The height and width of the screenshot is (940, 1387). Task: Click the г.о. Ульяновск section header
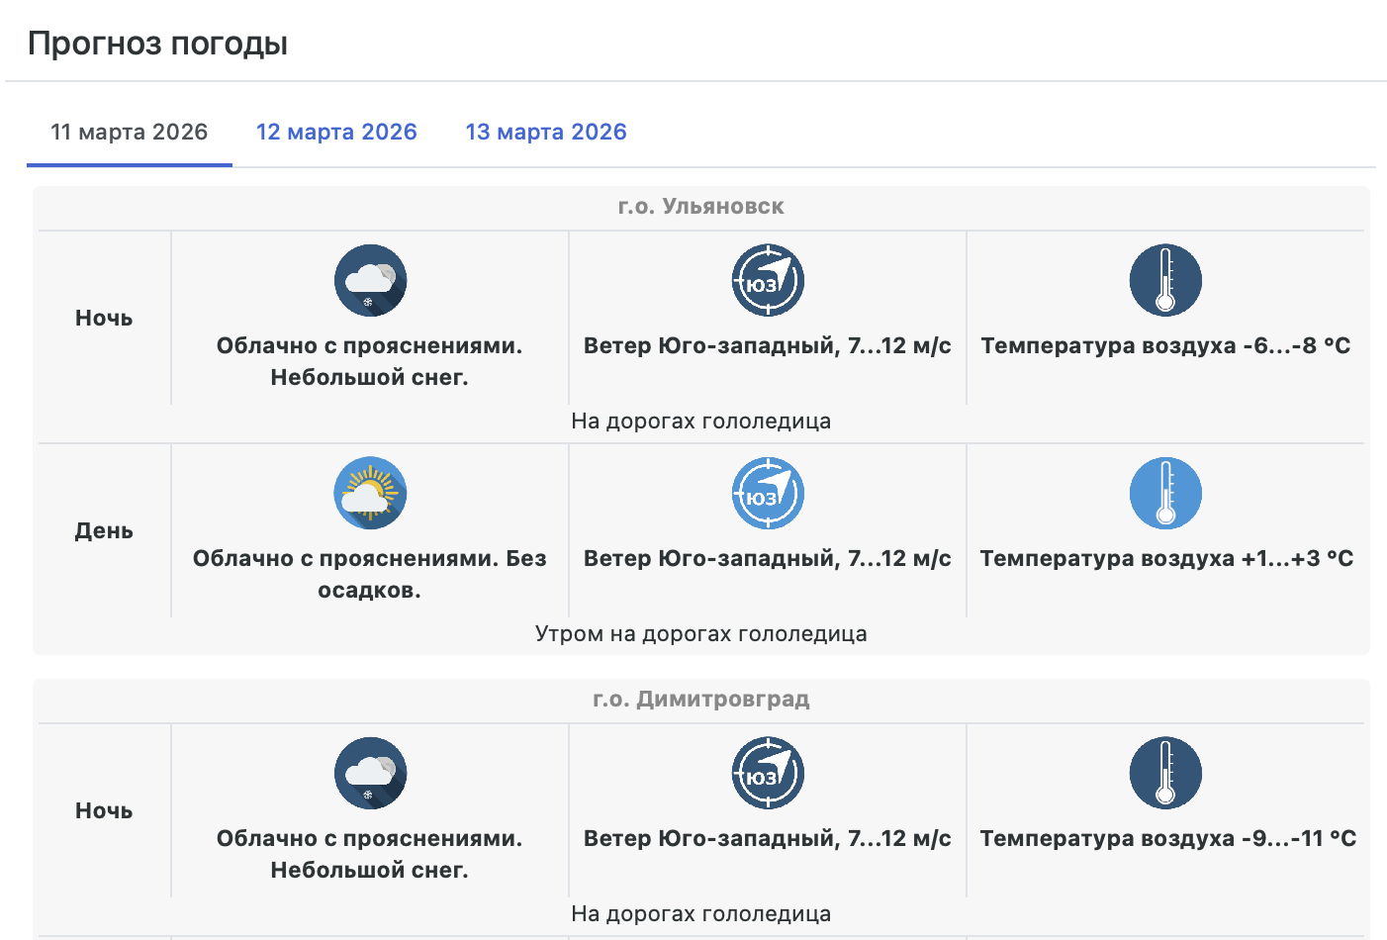click(x=700, y=207)
